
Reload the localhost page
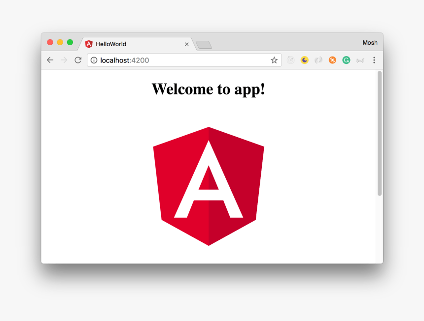[78, 60]
